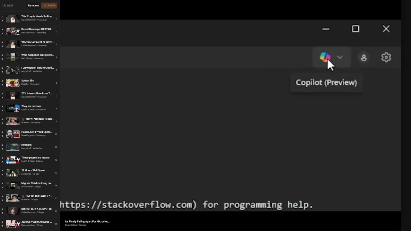
Task: Click the account profile icon
Action: point(363,57)
